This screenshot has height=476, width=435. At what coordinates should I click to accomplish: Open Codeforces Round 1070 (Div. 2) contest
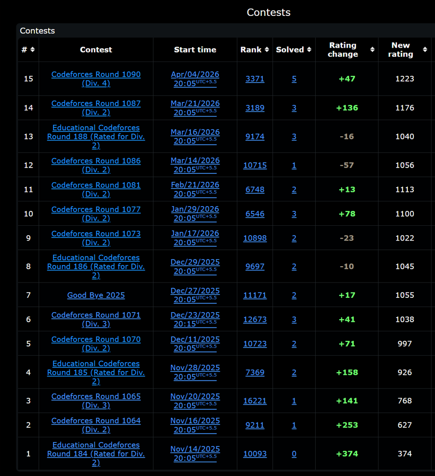(x=96, y=343)
